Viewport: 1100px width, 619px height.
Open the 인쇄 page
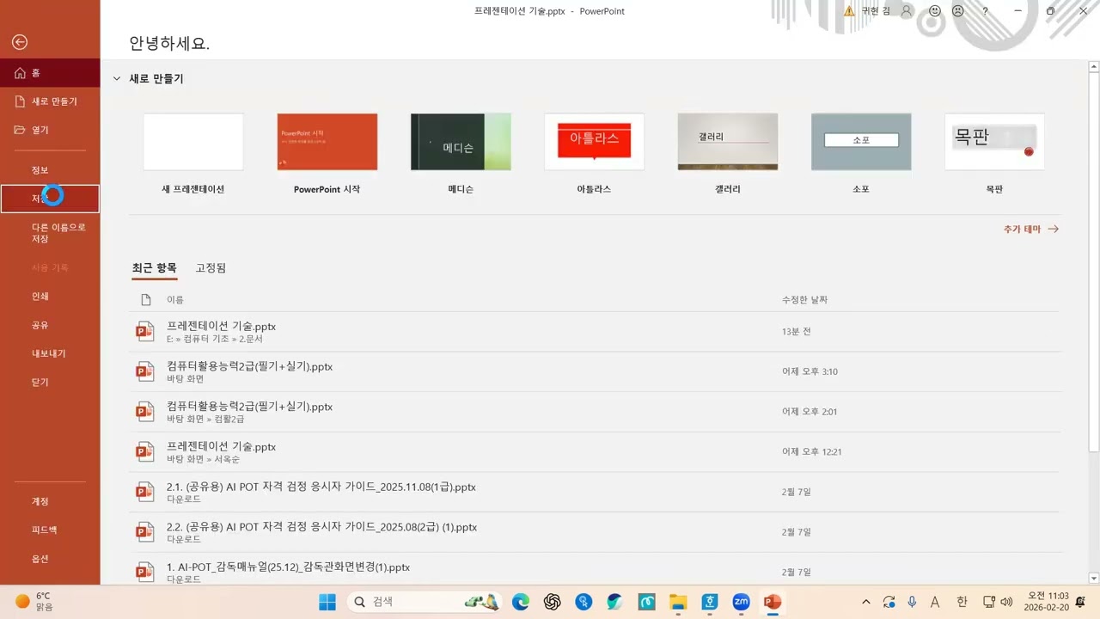pos(50,297)
